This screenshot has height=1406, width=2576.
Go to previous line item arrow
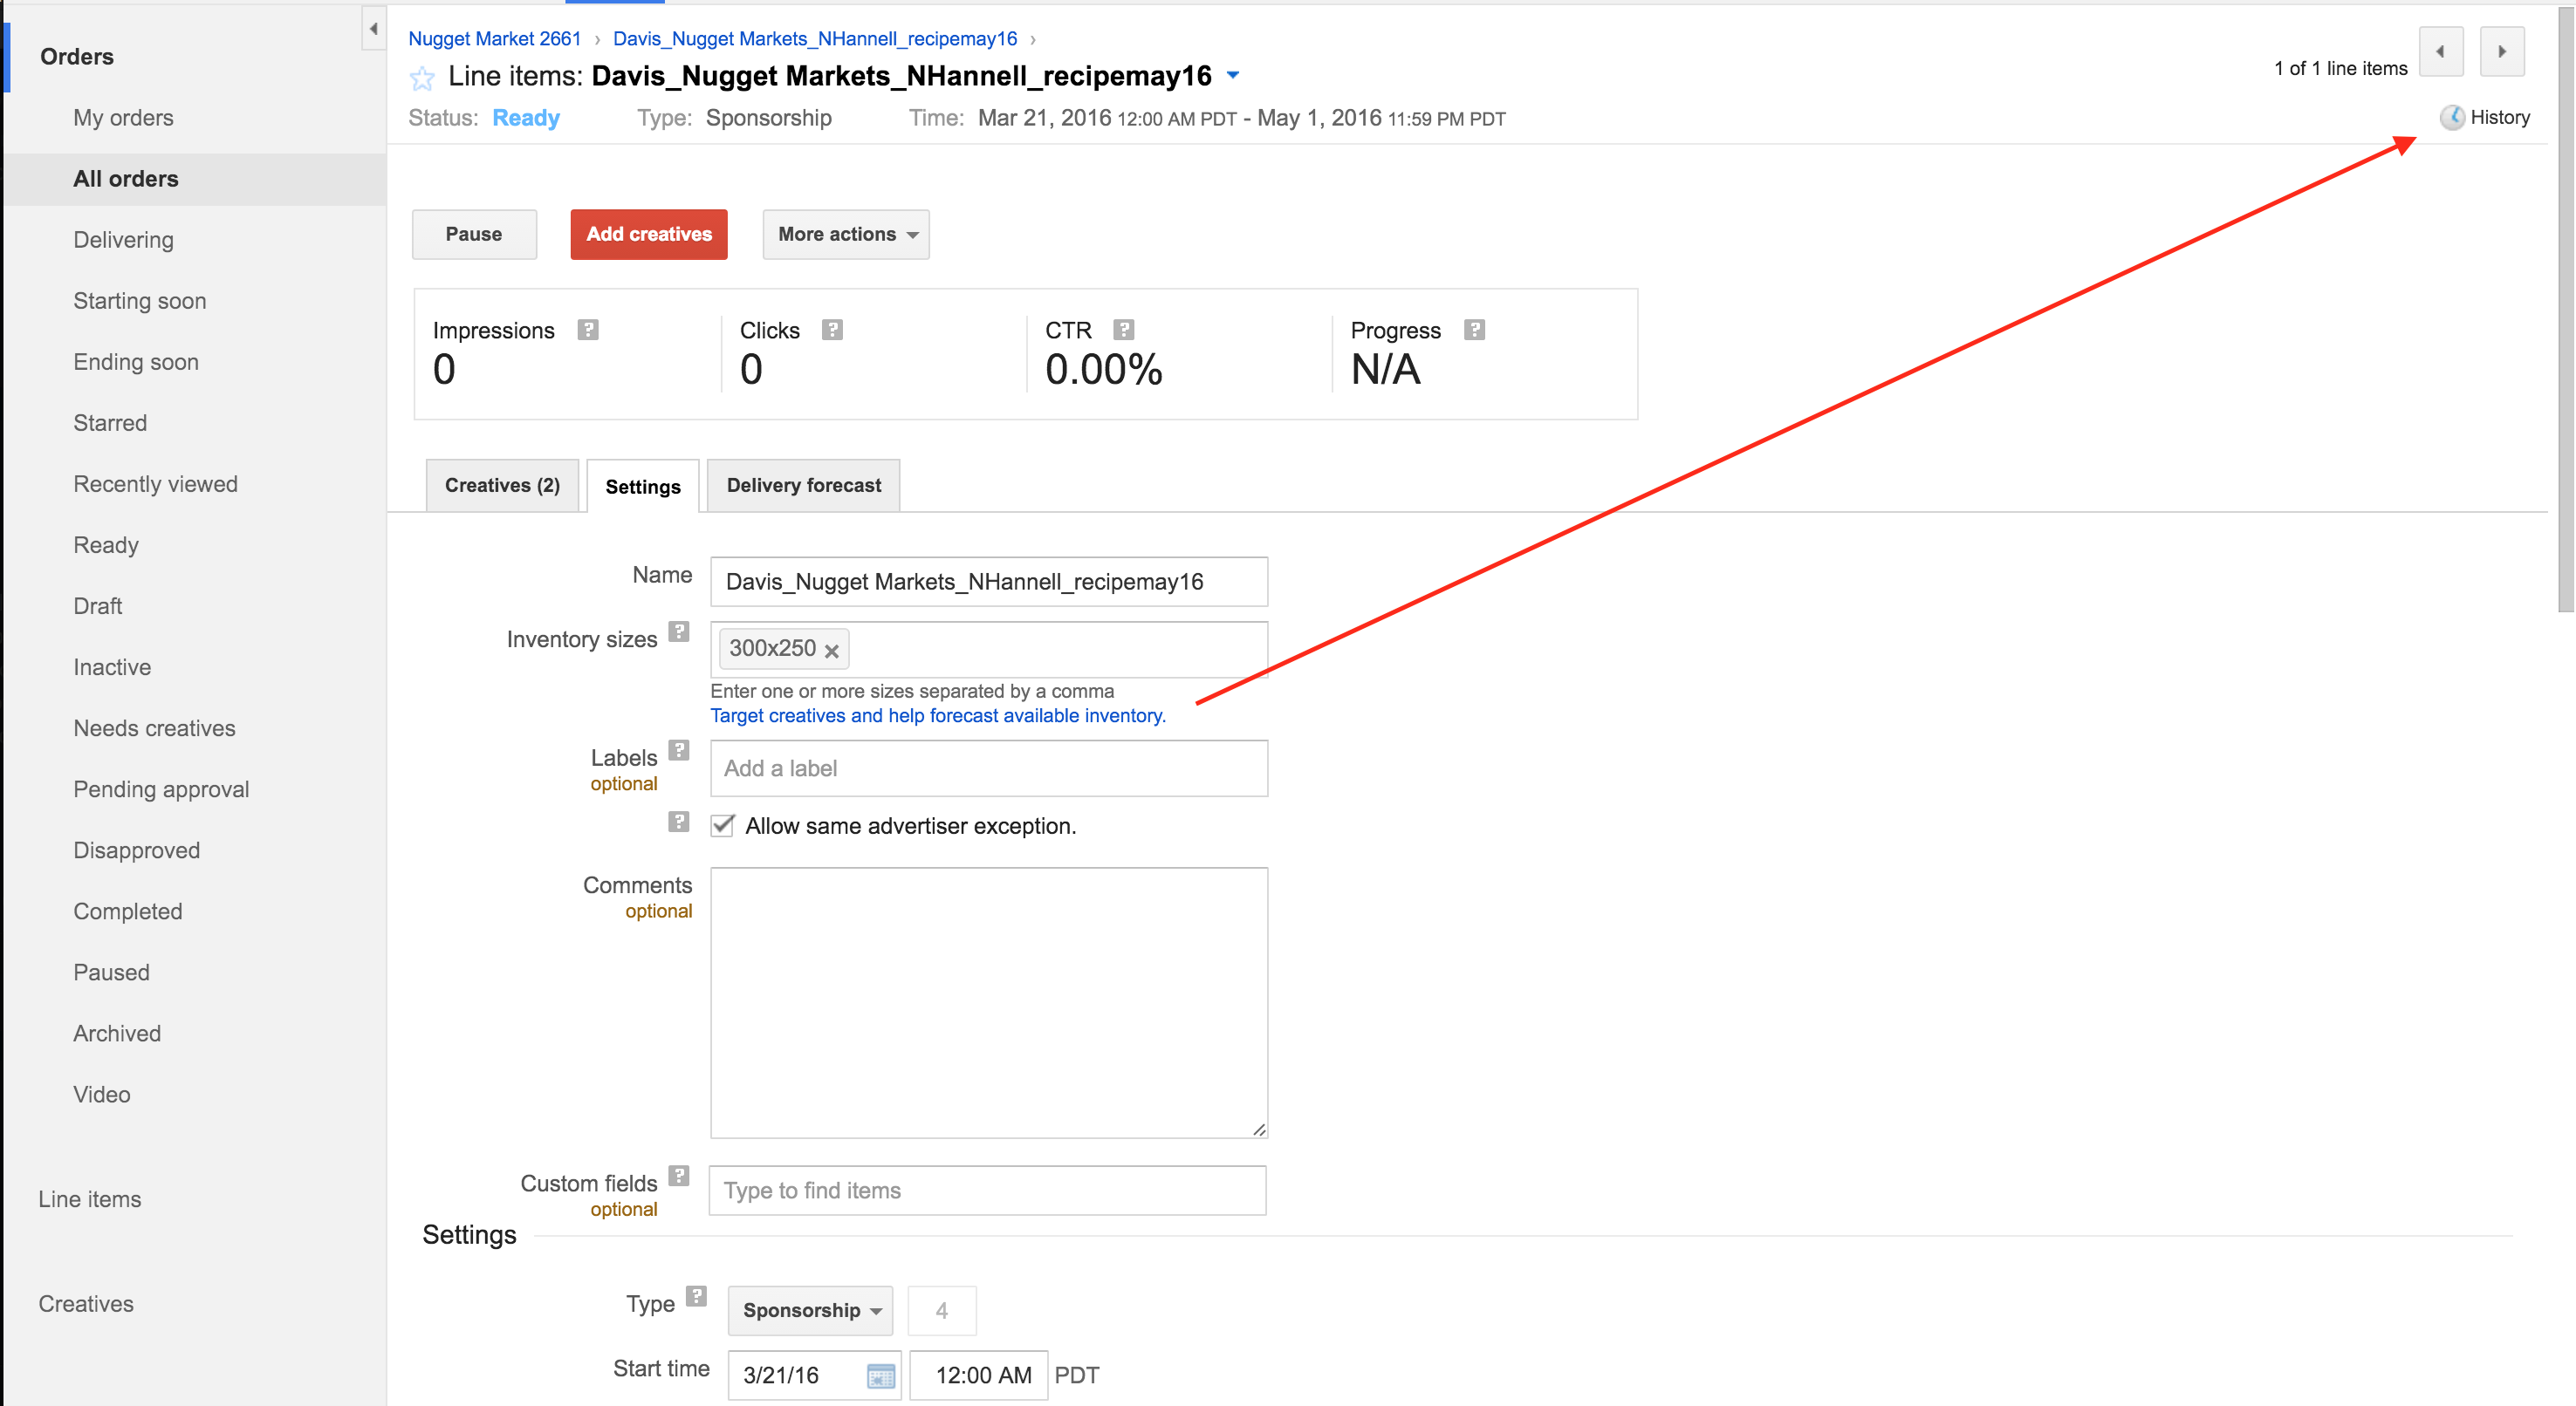[2440, 52]
